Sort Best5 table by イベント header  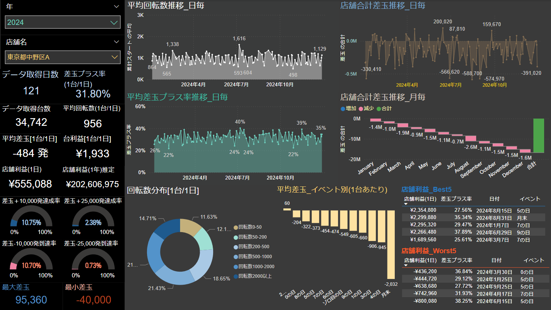[x=529, y=199]
